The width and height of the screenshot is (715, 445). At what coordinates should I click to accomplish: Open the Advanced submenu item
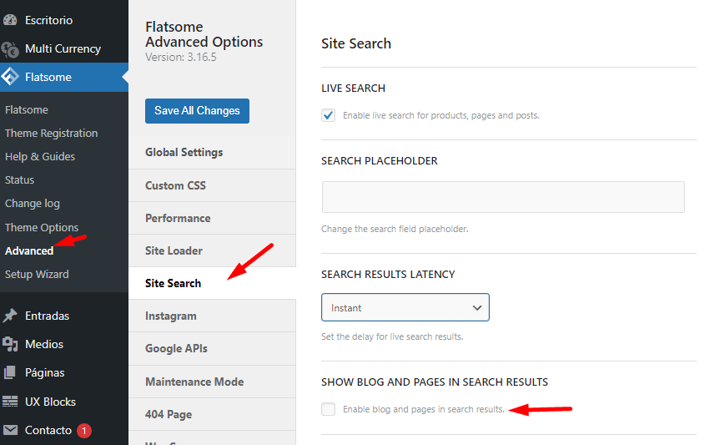(x=29, y=250)
